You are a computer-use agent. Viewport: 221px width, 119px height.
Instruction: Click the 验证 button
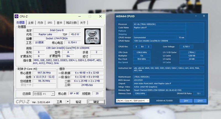78,102
